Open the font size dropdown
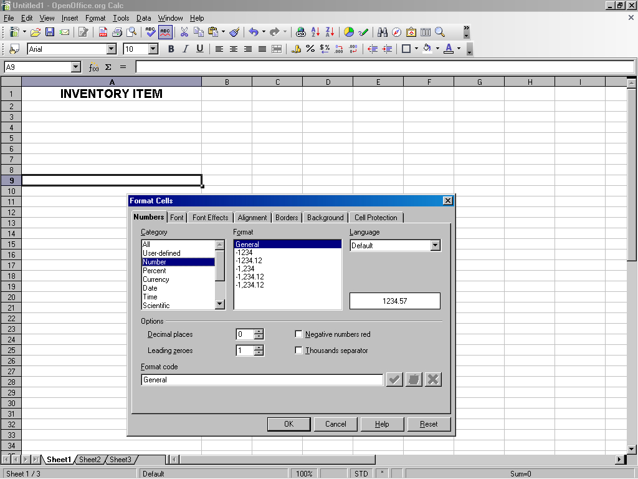 click(x=153, y=49)
